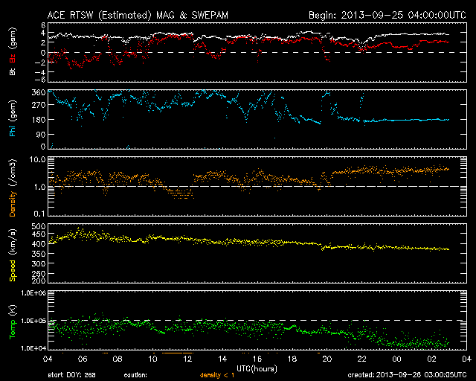Click the yellow "Speed" axis label
The image size is (476, 381).
pyautogui.click(x=13, y=270)
